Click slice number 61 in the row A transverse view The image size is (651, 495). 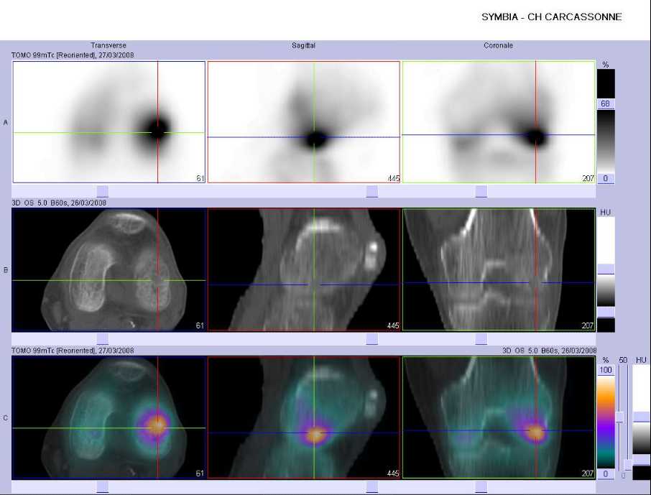pyautogui.click(x=200, y=178)
